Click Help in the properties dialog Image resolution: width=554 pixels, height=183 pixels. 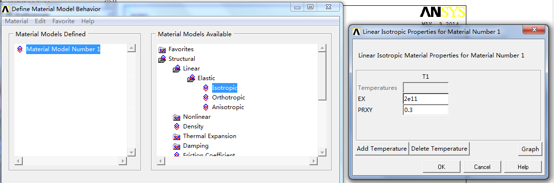(x=523, y=167)
